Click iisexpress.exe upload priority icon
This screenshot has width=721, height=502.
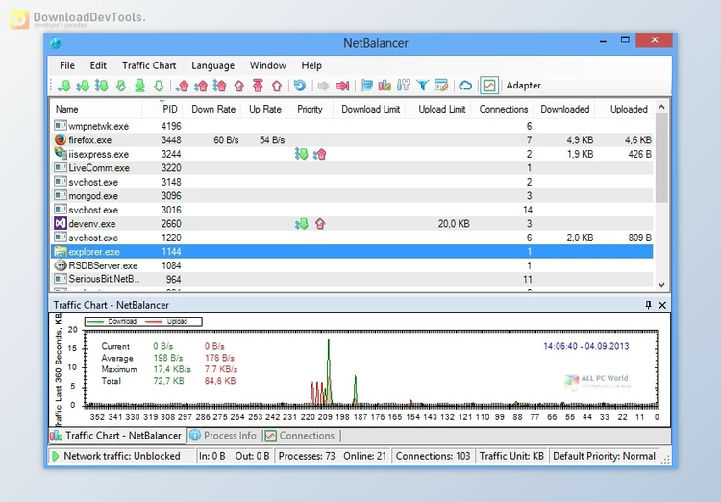pos(320,154)
